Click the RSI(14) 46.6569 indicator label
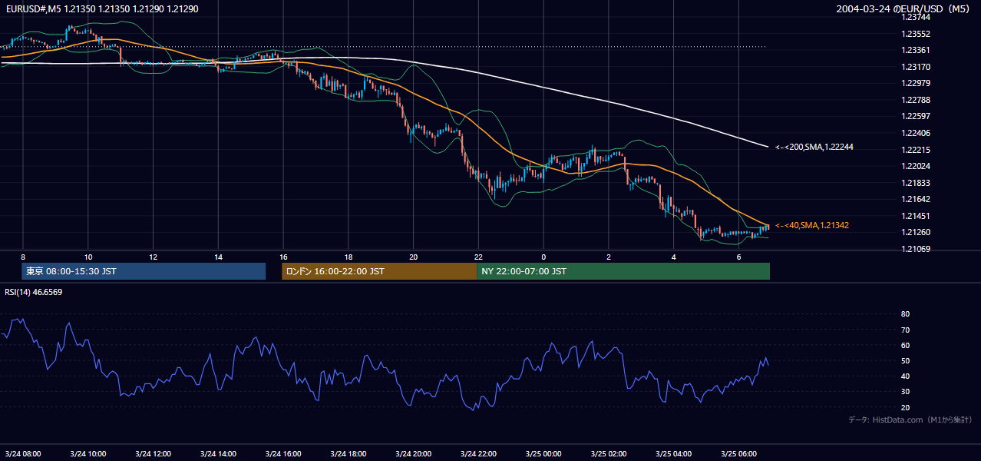 34,292
